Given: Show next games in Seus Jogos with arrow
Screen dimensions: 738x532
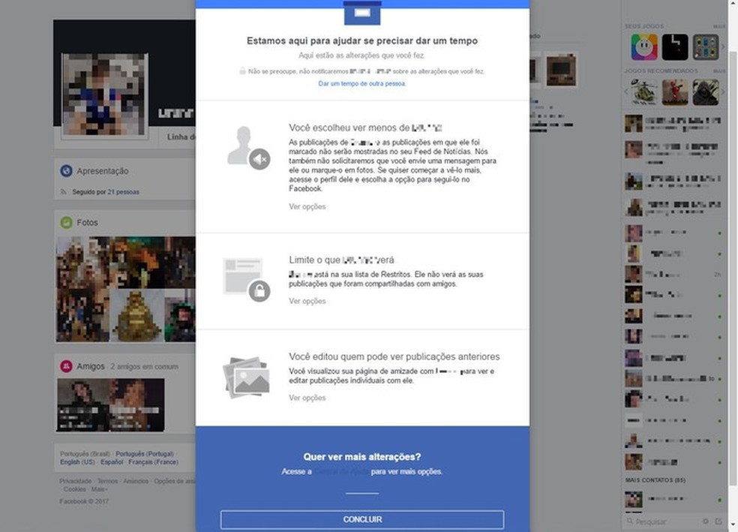Looking at the screenshot, I should pyautogui.click(x=723, y=47).
